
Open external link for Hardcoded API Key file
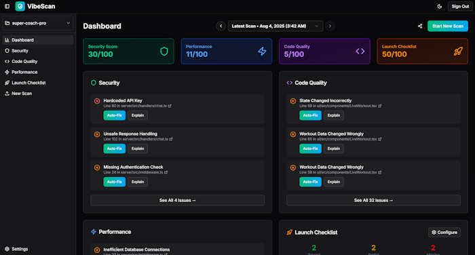pyautogui.click(x=170, y=106)
